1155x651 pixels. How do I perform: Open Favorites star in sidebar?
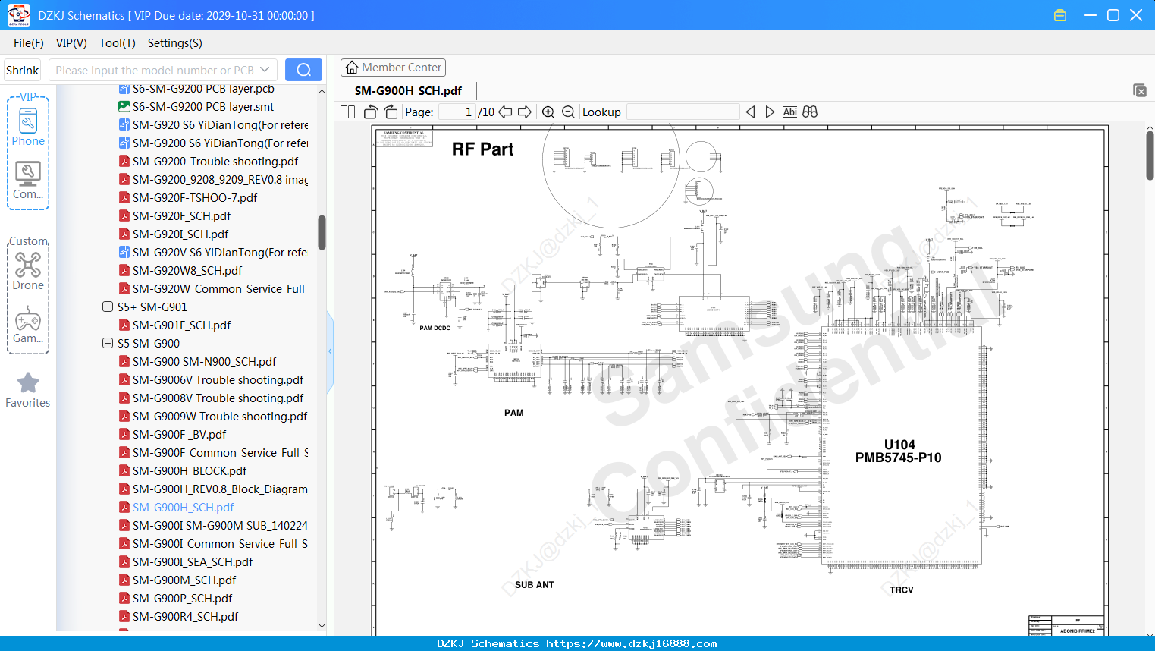(28, 391)
